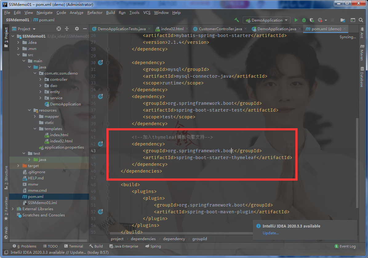Open the Refactor menu
Viewport: 368px width, 258px height.
(x=95, y=12)
